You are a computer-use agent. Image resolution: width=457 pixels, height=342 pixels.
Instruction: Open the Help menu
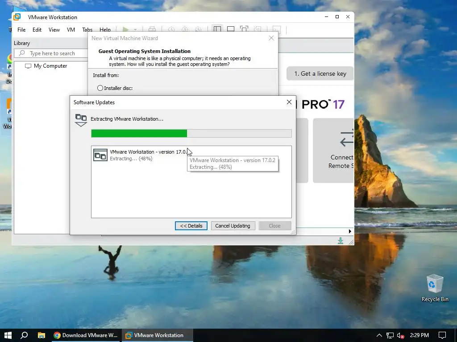pyautogui.click(x=105, y=30)
